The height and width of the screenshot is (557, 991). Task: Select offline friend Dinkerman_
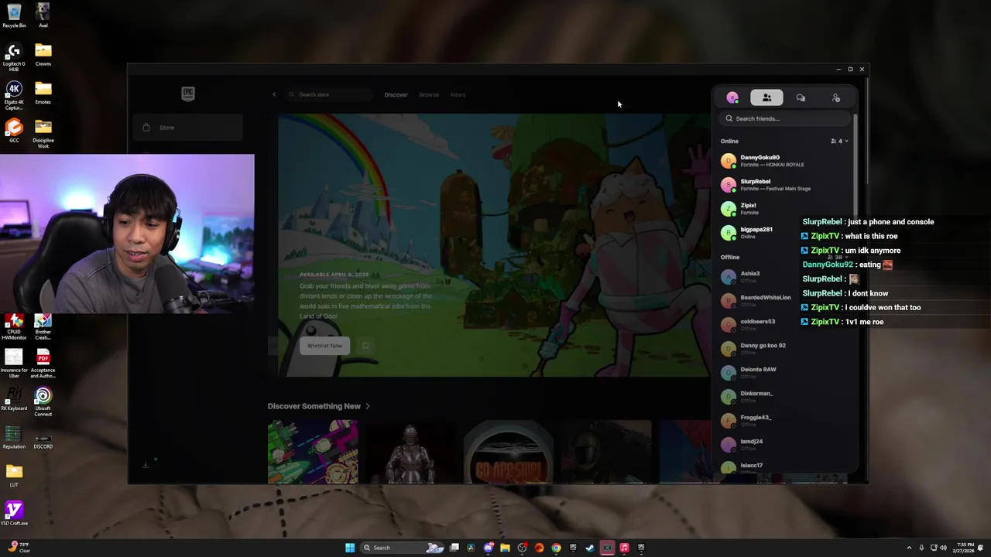coord(784,396)
